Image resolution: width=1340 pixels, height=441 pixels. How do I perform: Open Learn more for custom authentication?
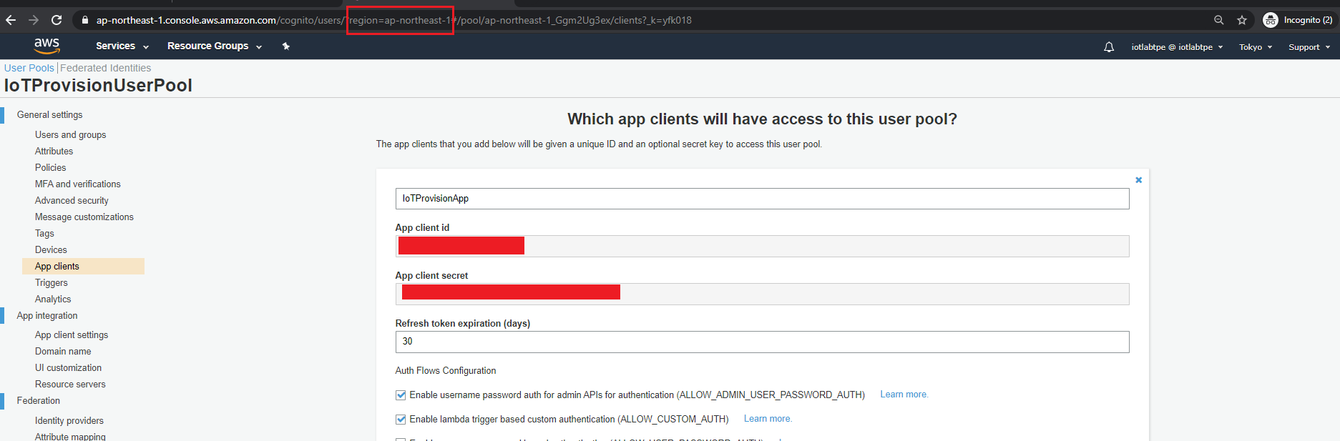coord(768,419)
